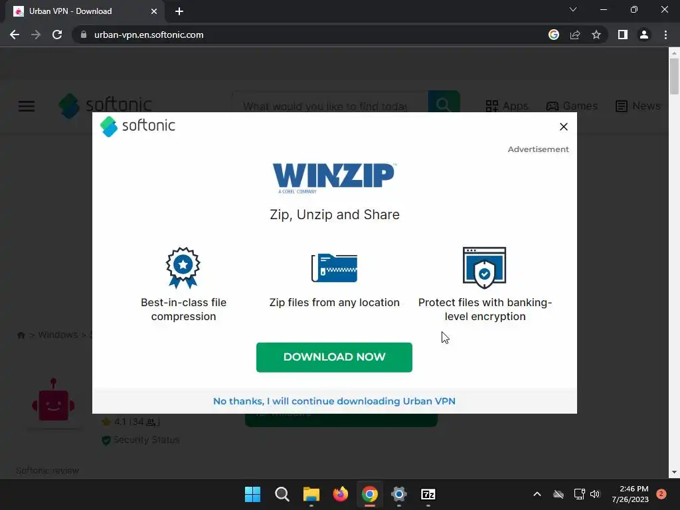Viewport: 680px width, 510px height.
Task: Click the volume speaker tray icon
Action: [x=595, y=494]
